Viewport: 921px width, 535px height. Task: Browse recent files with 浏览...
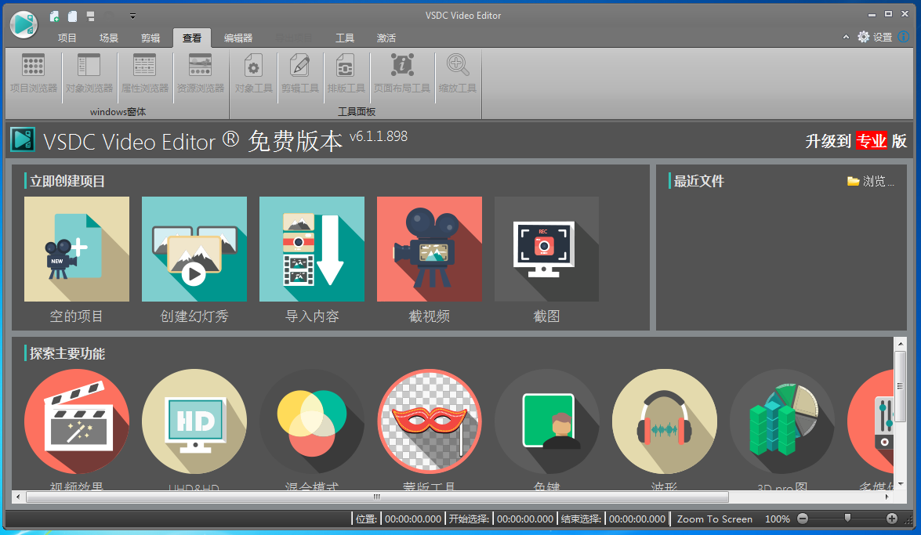(871, 182)
